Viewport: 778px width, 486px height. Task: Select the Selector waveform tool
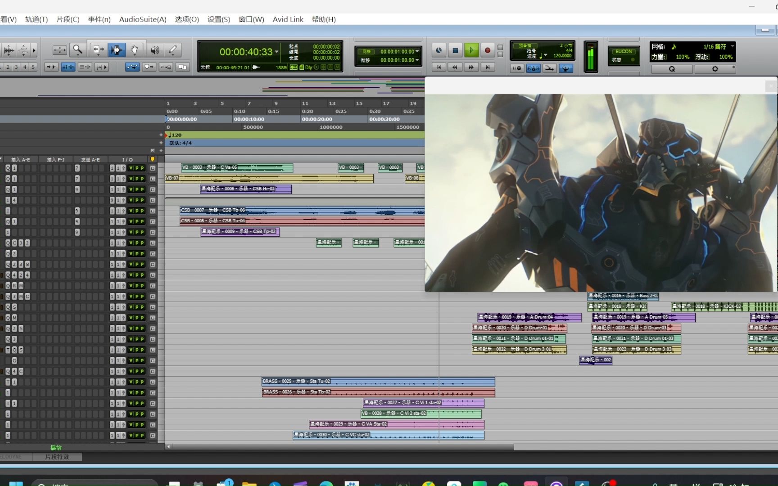coord(117,49)
